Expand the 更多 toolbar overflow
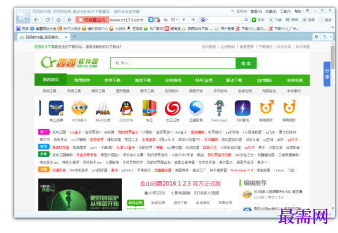Image resolution: width=338 pixels, height=233 pixels. 326,20
